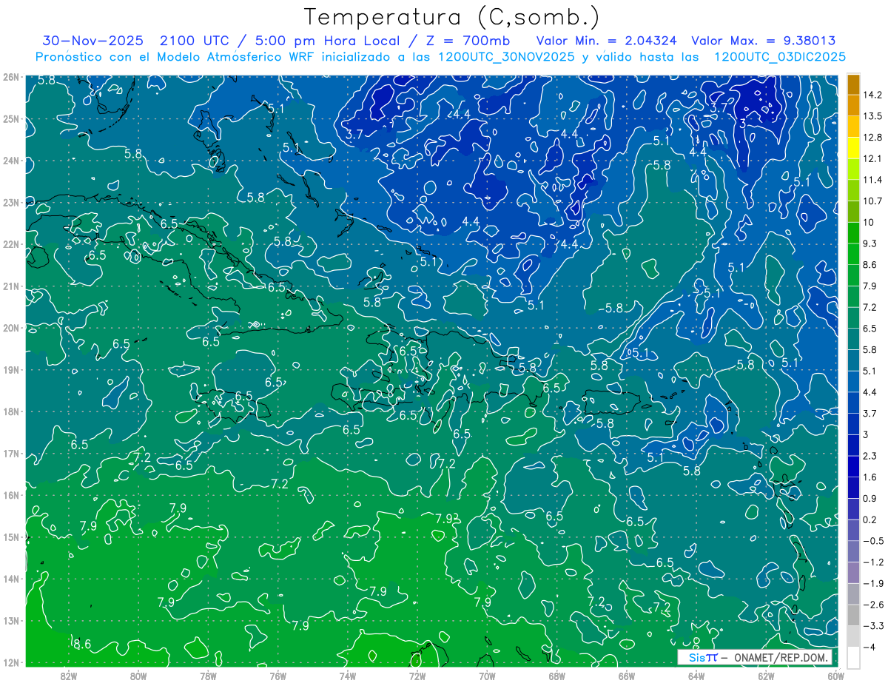Click the '16N' latitude axis label

pyautogui.click(x=11, y=495)
